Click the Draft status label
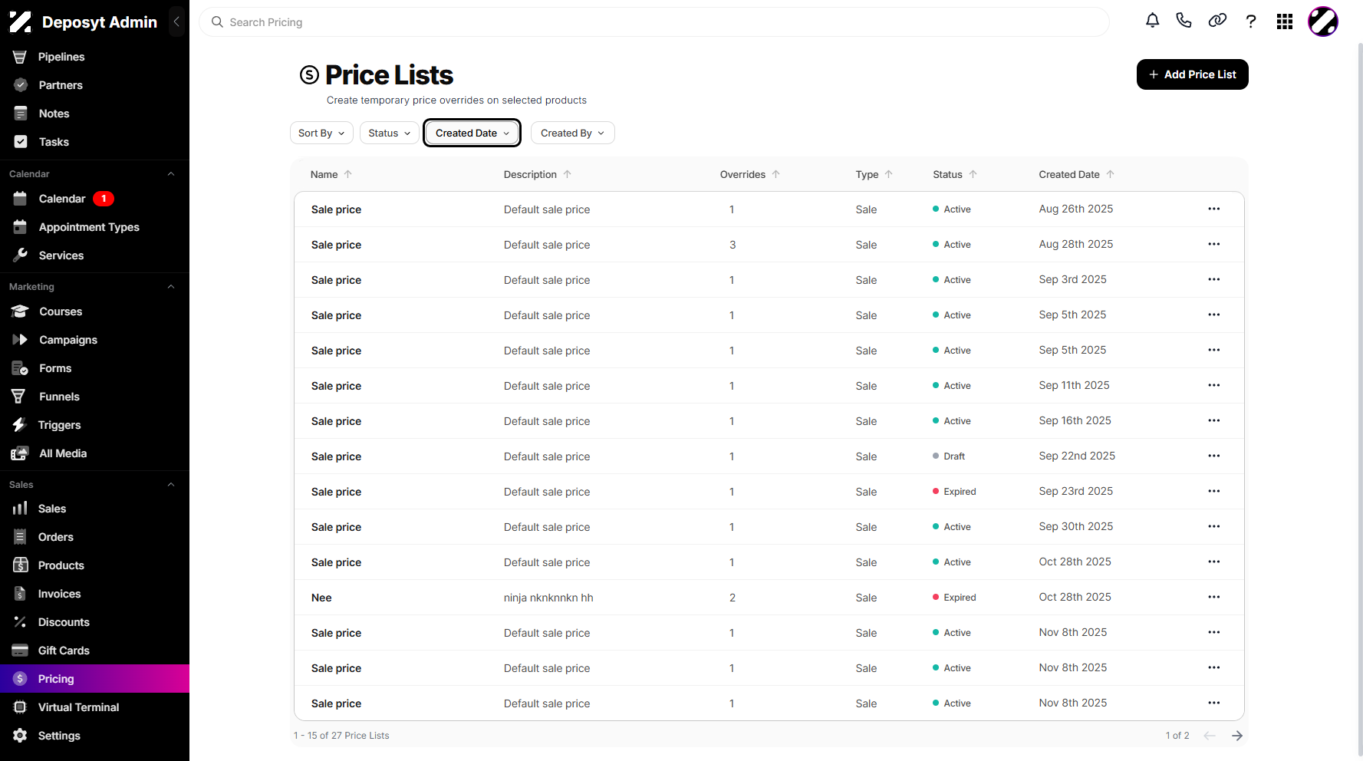1363x761 pixels. pos(954,456)
